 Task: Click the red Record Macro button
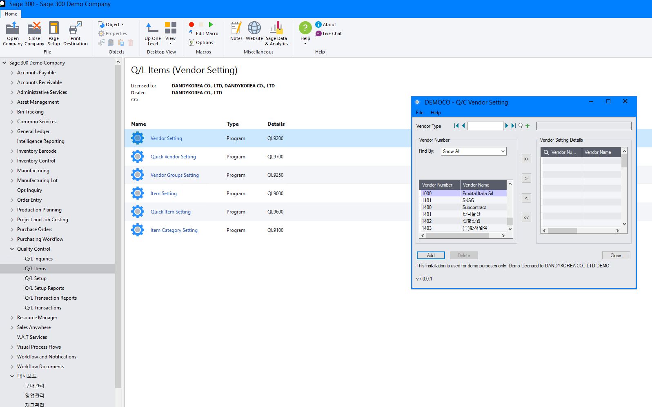click(191, 24)
